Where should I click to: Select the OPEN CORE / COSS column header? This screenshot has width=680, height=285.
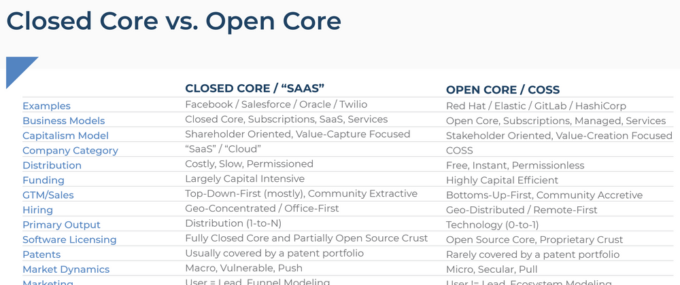point(503,90)
